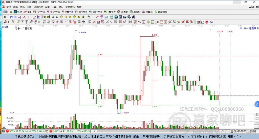This screenshot has height=139, width=259.
Task: Open the 交易委托 menu
Action: click(70, 7)
